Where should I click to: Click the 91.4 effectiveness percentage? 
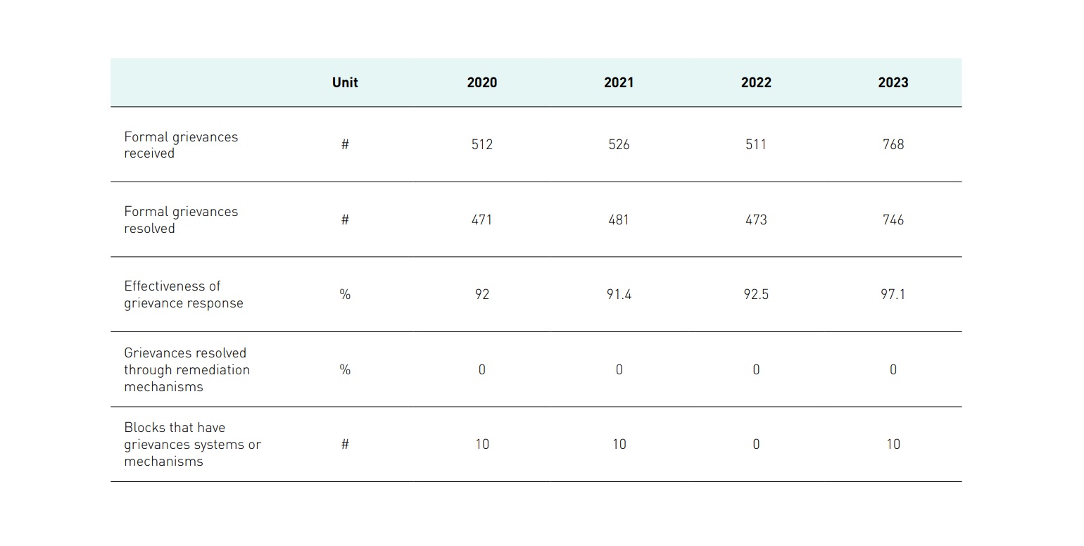[619, 295]
